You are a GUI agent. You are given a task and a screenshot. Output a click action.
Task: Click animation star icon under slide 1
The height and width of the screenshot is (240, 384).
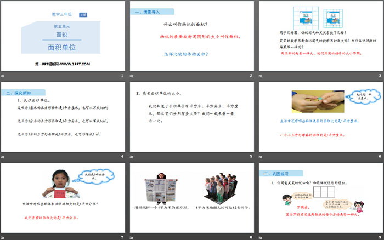[2, 76]
